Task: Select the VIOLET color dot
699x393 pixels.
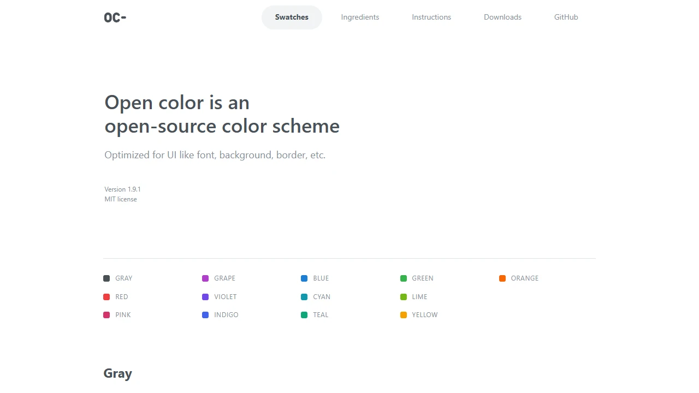Action: [x=205, y=296]
